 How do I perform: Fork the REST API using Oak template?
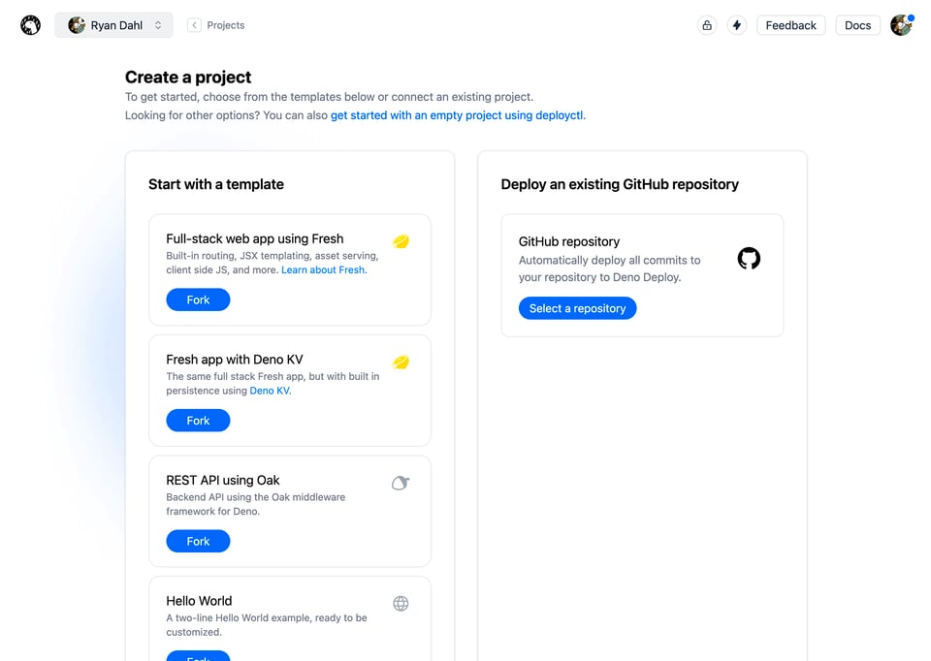tap(198, 542)
